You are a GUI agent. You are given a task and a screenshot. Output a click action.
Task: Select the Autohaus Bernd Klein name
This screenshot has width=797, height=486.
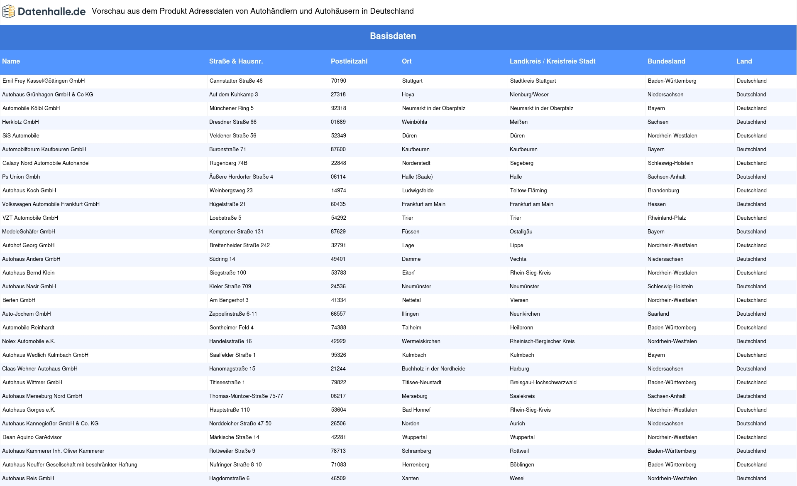[29, 273]
